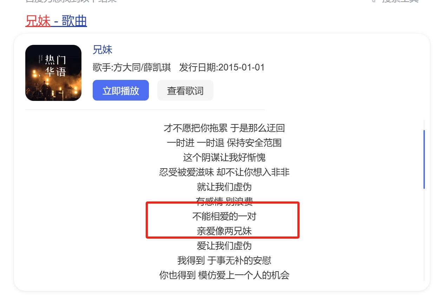The height and width of the screenshot is (301, 447).
Task: Click the blue lyrics scrollbar thumb
Action: tap(424, 159)
